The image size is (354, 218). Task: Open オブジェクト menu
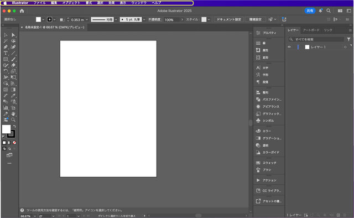(71, 3)
